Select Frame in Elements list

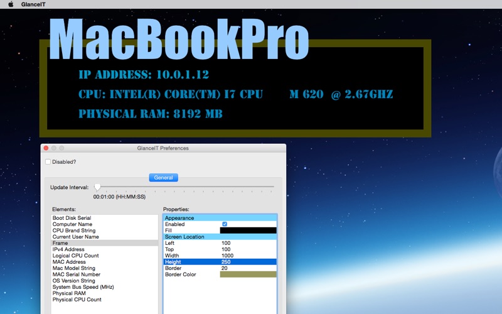click(x=104, y=243)
